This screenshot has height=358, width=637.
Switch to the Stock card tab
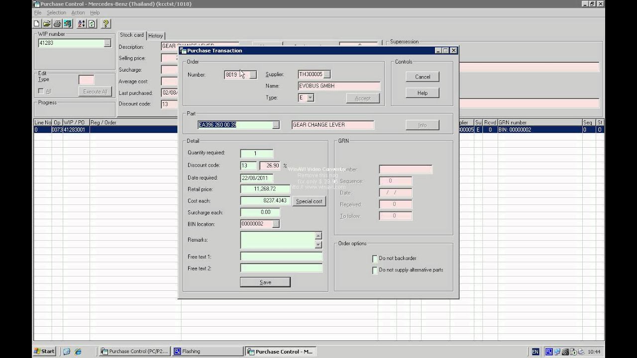(132, 35)
